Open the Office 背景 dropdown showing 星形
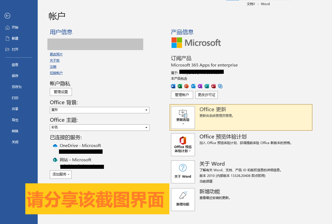The image size is (332, 224). [x=100, y=110]
